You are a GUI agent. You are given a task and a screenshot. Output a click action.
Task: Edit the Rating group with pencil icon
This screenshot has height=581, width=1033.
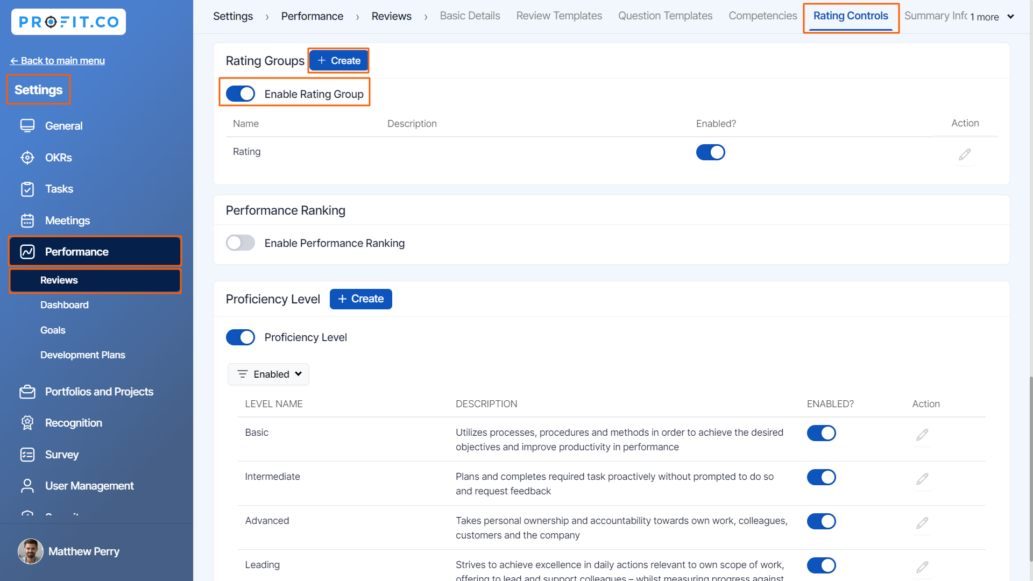click(965, 155)
